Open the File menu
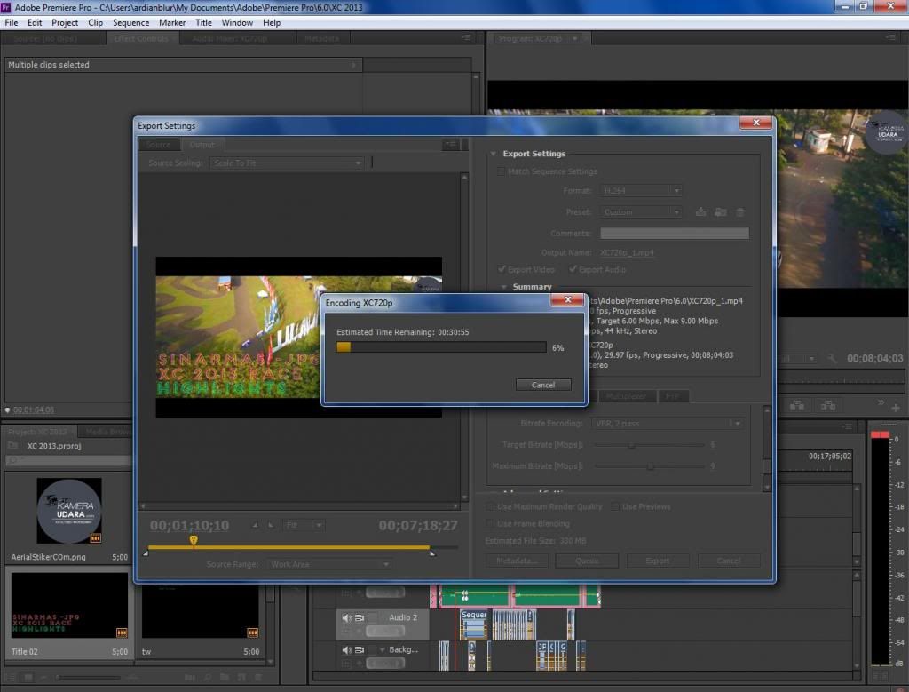909x692 pixels. (12, 22)
